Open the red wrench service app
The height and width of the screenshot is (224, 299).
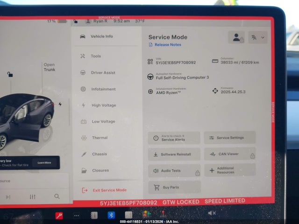tap(59, 216)
